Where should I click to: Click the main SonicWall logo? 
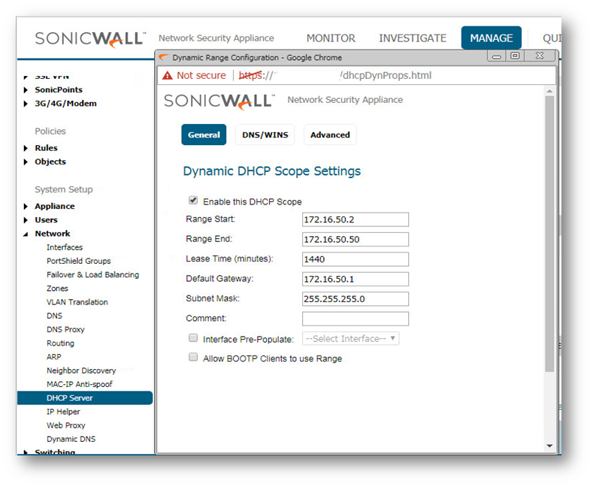89,38
